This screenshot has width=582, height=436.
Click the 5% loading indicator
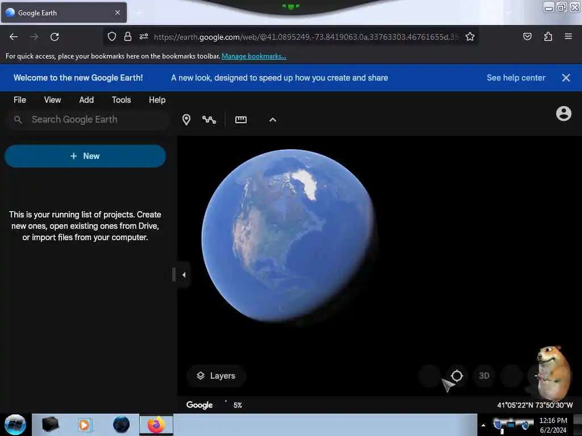point(238,405)
